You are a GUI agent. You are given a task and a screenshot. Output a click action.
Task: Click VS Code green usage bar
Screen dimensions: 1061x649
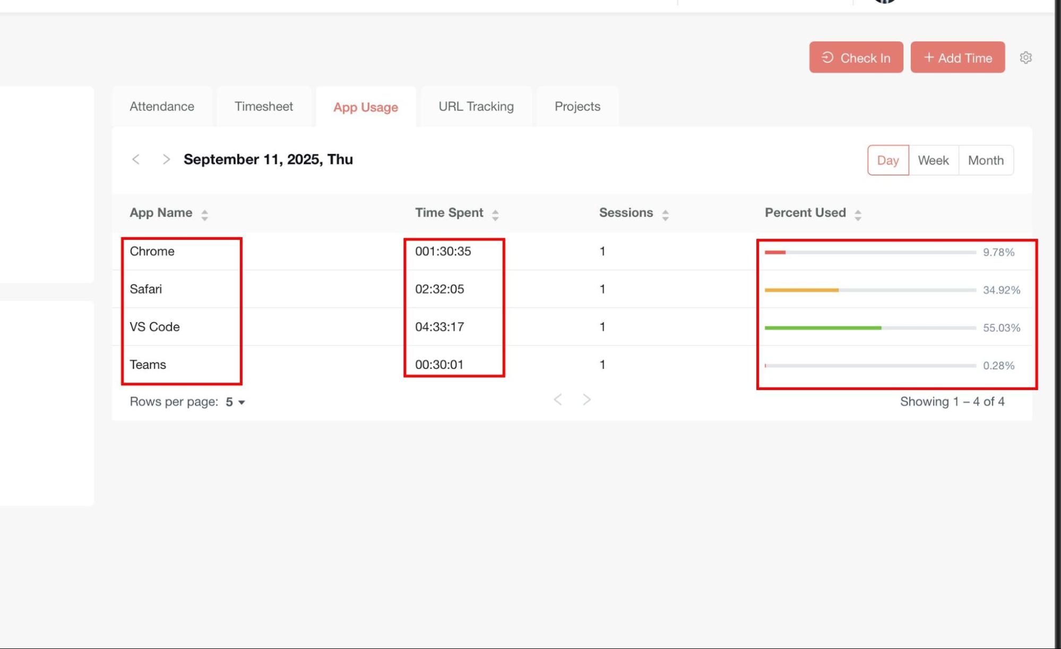(823, 328)
